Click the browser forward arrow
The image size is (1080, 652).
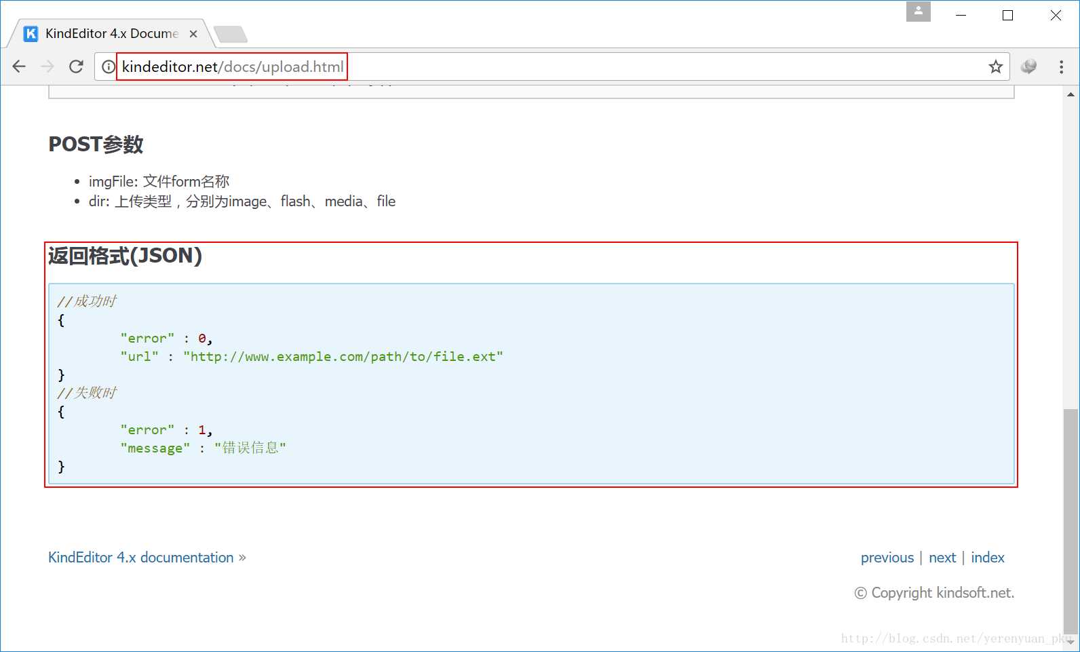(47, 66)
